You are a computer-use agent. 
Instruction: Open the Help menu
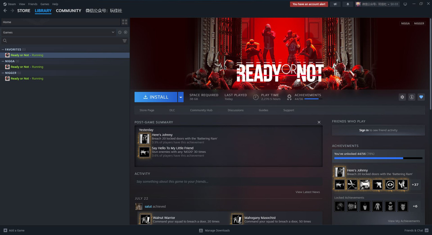click(x=55, y=4)
